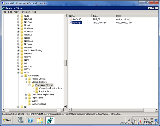The image size is (160, 126).
Task: Open the File menu
Action: pos(4,12)
